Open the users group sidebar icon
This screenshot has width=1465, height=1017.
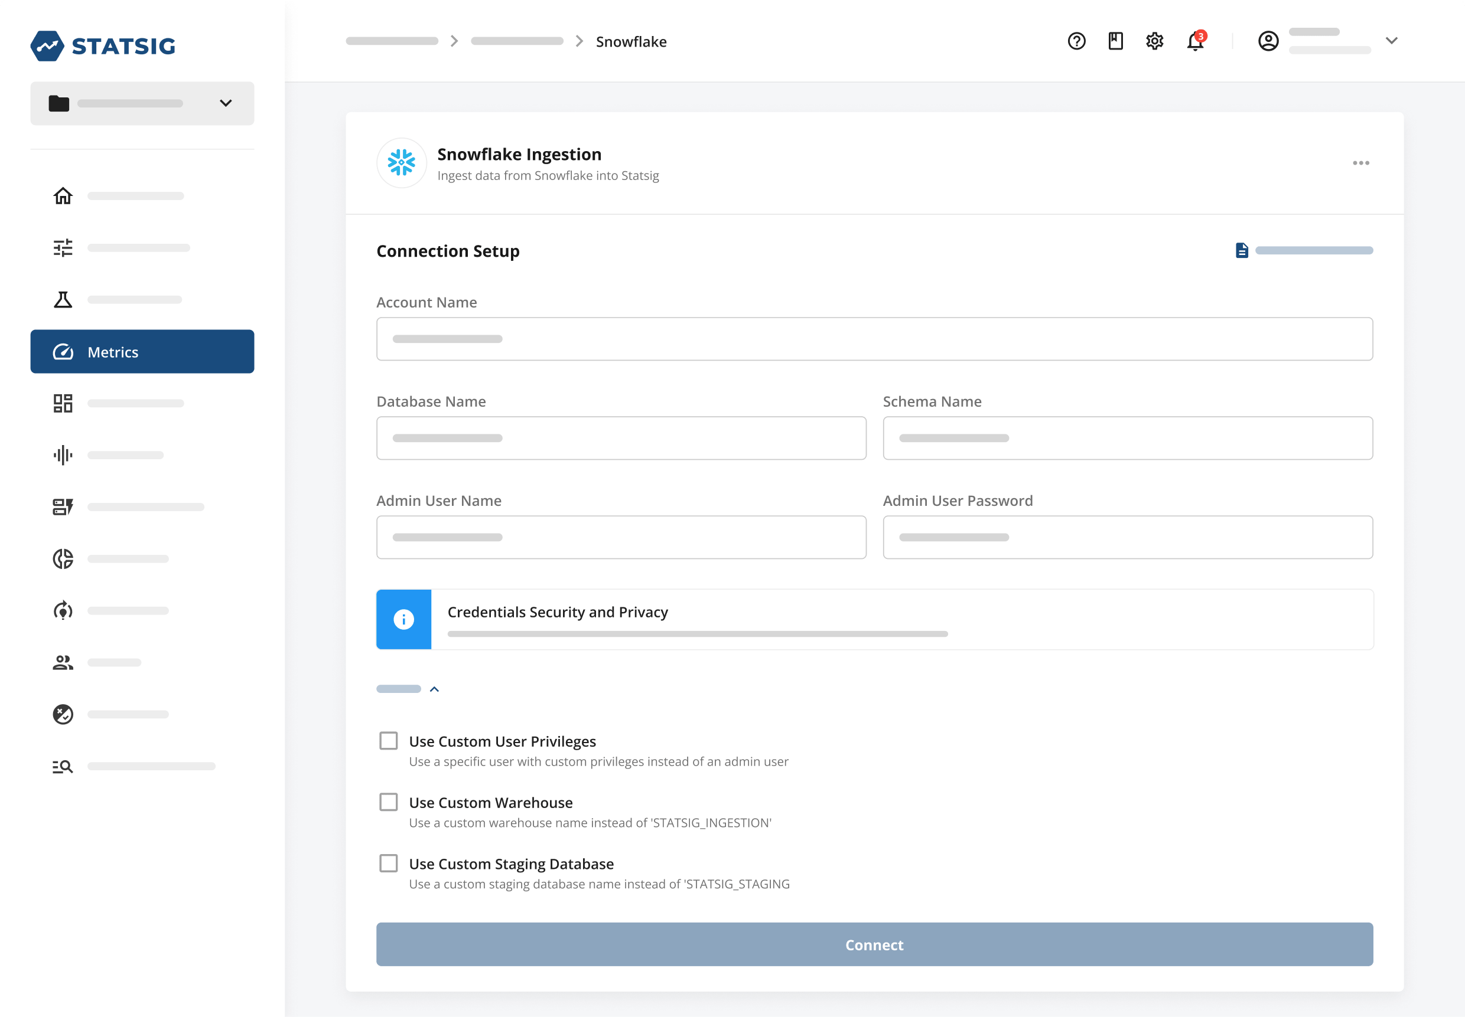63,663
